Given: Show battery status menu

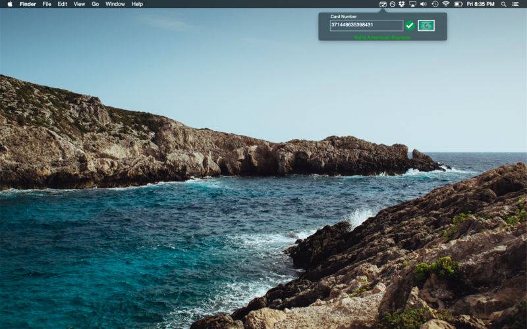Looking at the screenshot, I should pos(458,4).
